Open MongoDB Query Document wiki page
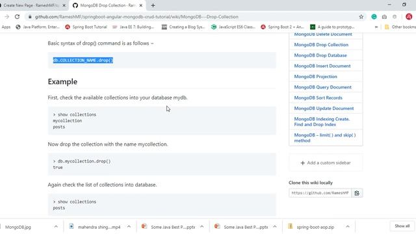416x234 pixels. coord(322,87)
